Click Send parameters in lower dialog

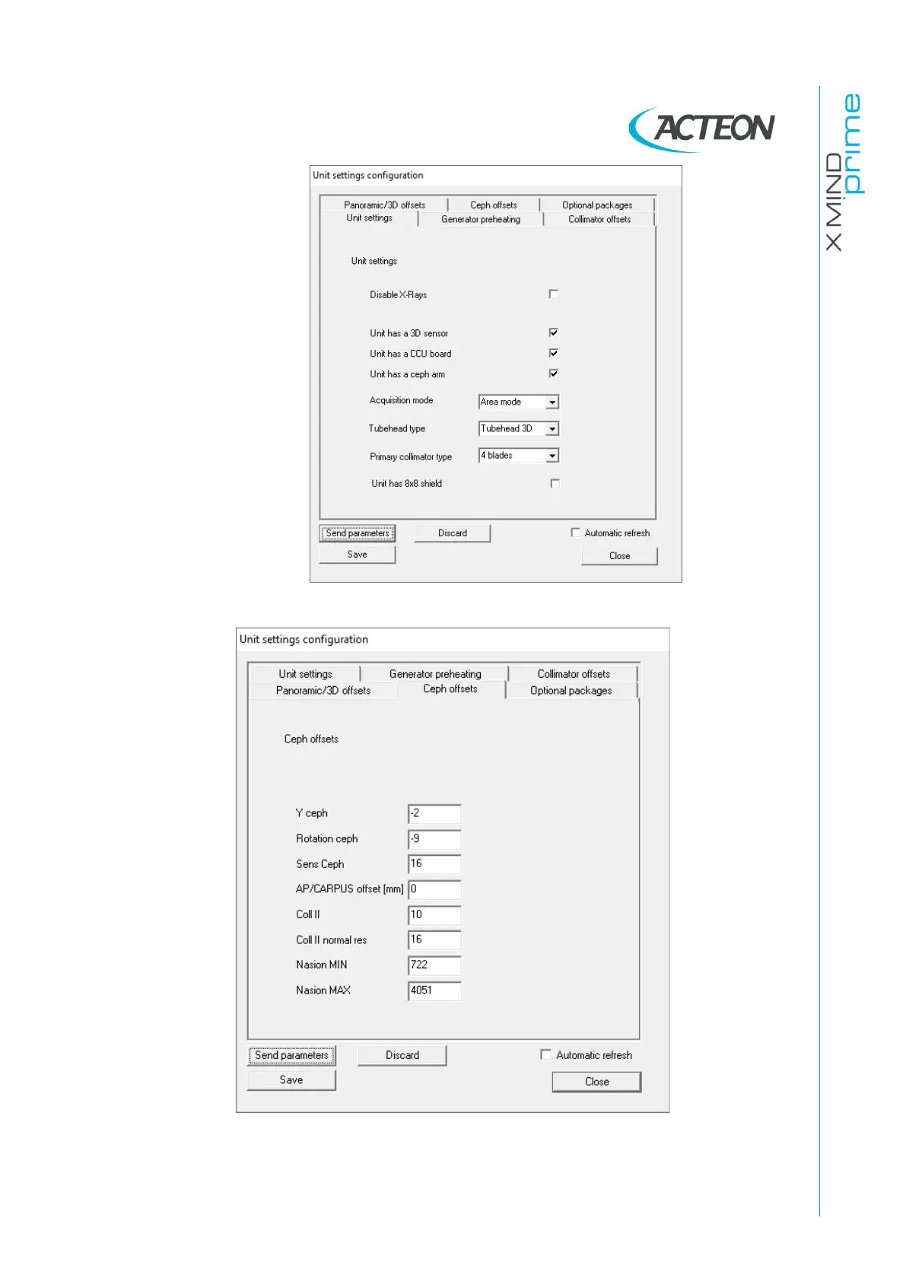click(x=292, y=1055)
